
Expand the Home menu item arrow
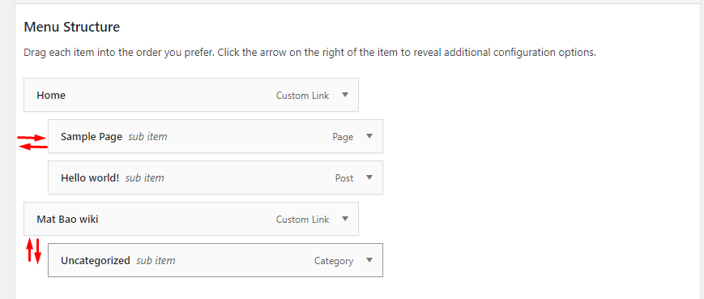pyautogui.click(x=345, y=95)
